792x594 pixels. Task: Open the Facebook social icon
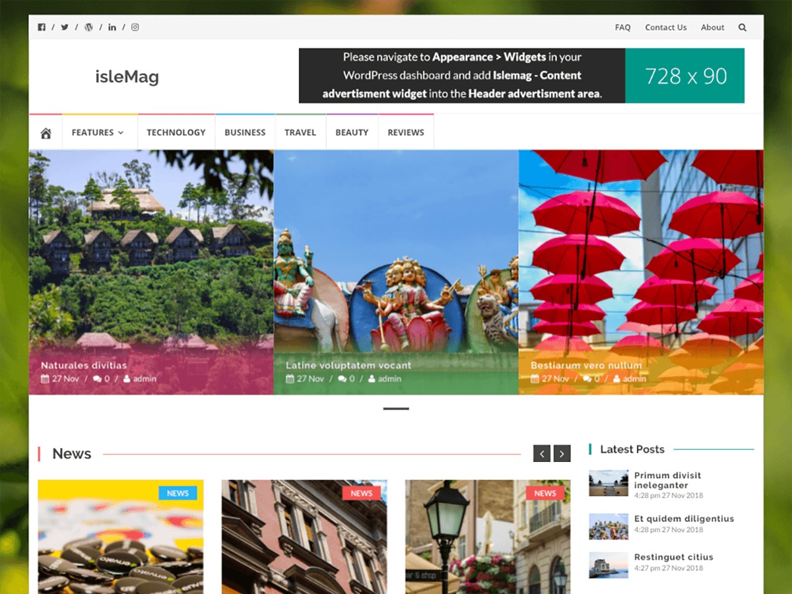[x=41, y=27]
